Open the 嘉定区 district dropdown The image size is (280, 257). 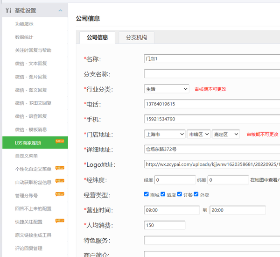226,134
